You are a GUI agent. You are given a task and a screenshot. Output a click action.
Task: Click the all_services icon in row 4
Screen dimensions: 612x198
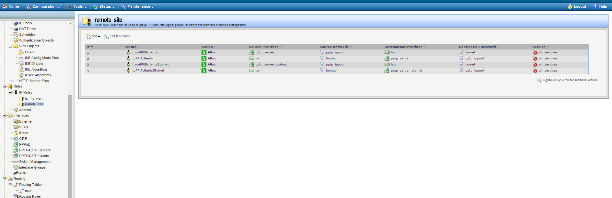(x=535, y=71)
